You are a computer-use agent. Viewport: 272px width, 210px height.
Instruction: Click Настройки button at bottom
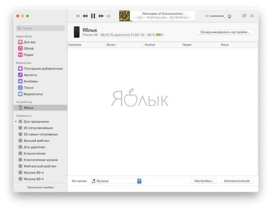[204, 181]
